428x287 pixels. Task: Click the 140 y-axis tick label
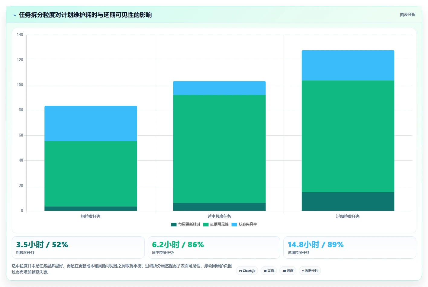[20, 35]
